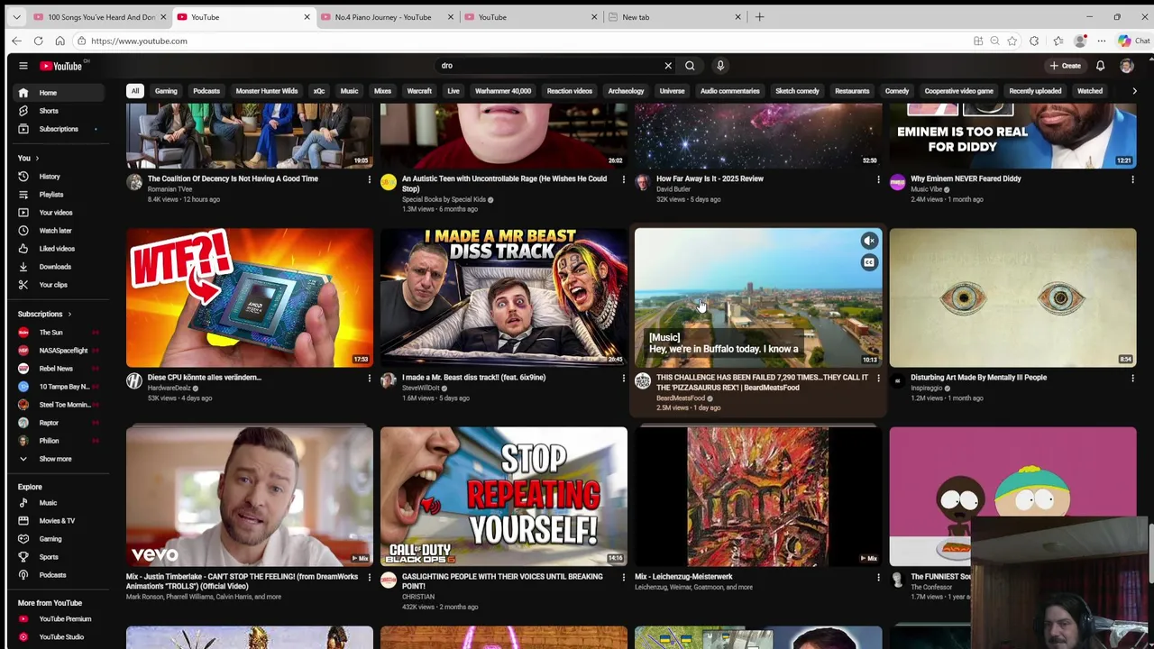Open options for the Diese CPU video
This screenshot has height=649, width=1154.
(369, 379)
